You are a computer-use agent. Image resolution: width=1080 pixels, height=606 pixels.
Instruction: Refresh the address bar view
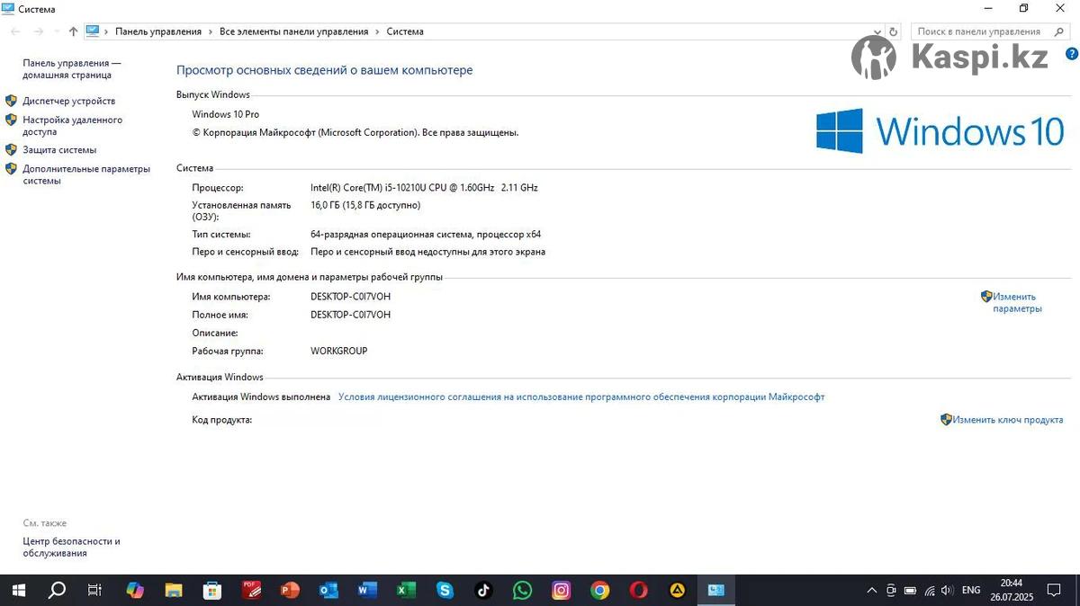coord(893,31)
